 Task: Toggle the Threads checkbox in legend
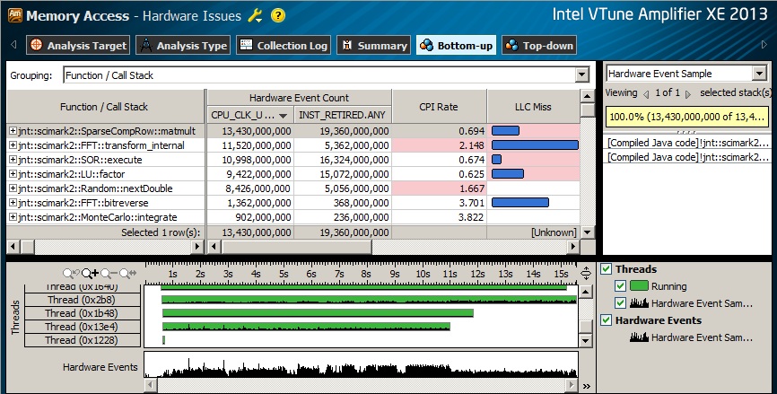tap(606, 269)
